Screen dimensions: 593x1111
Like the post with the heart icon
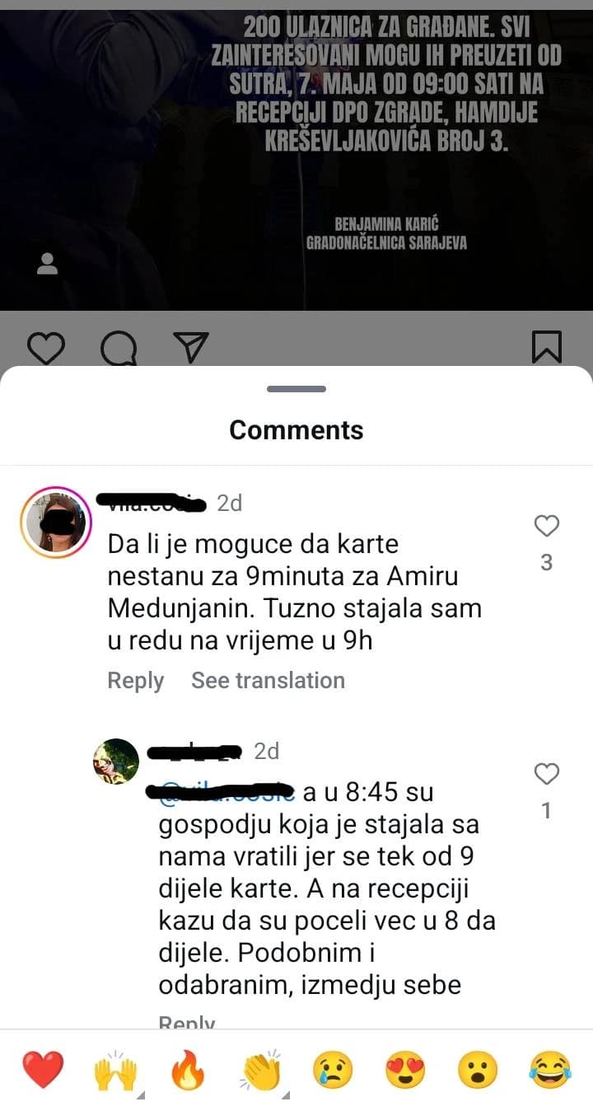(46, 348)
